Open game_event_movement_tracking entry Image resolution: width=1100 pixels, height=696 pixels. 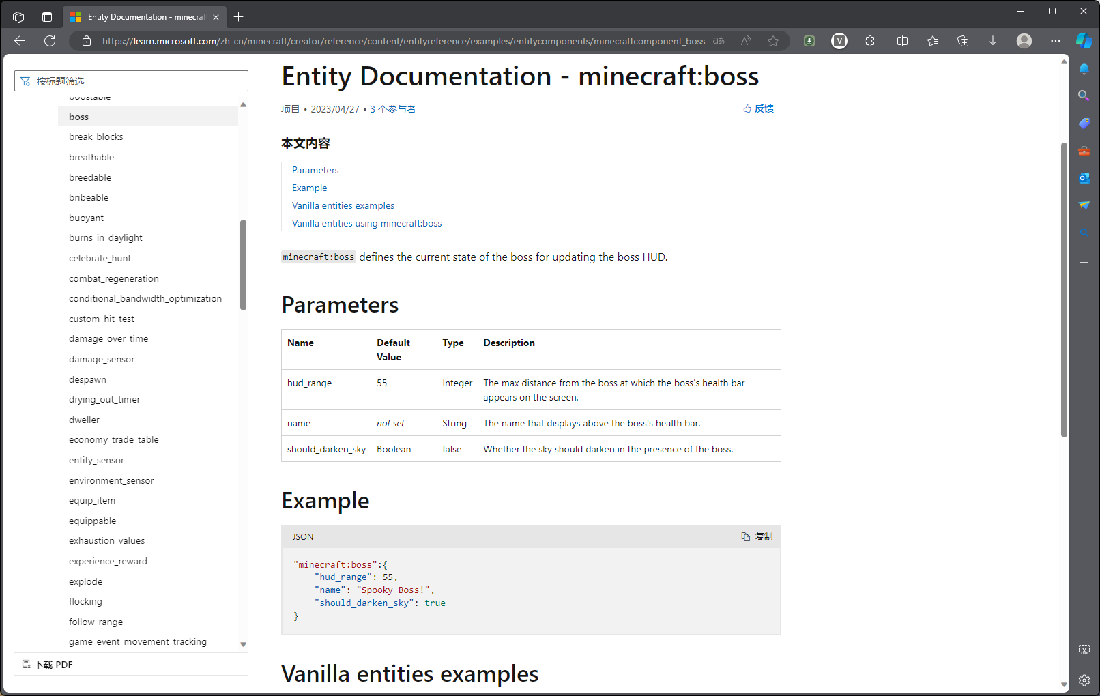pos(138,641)
